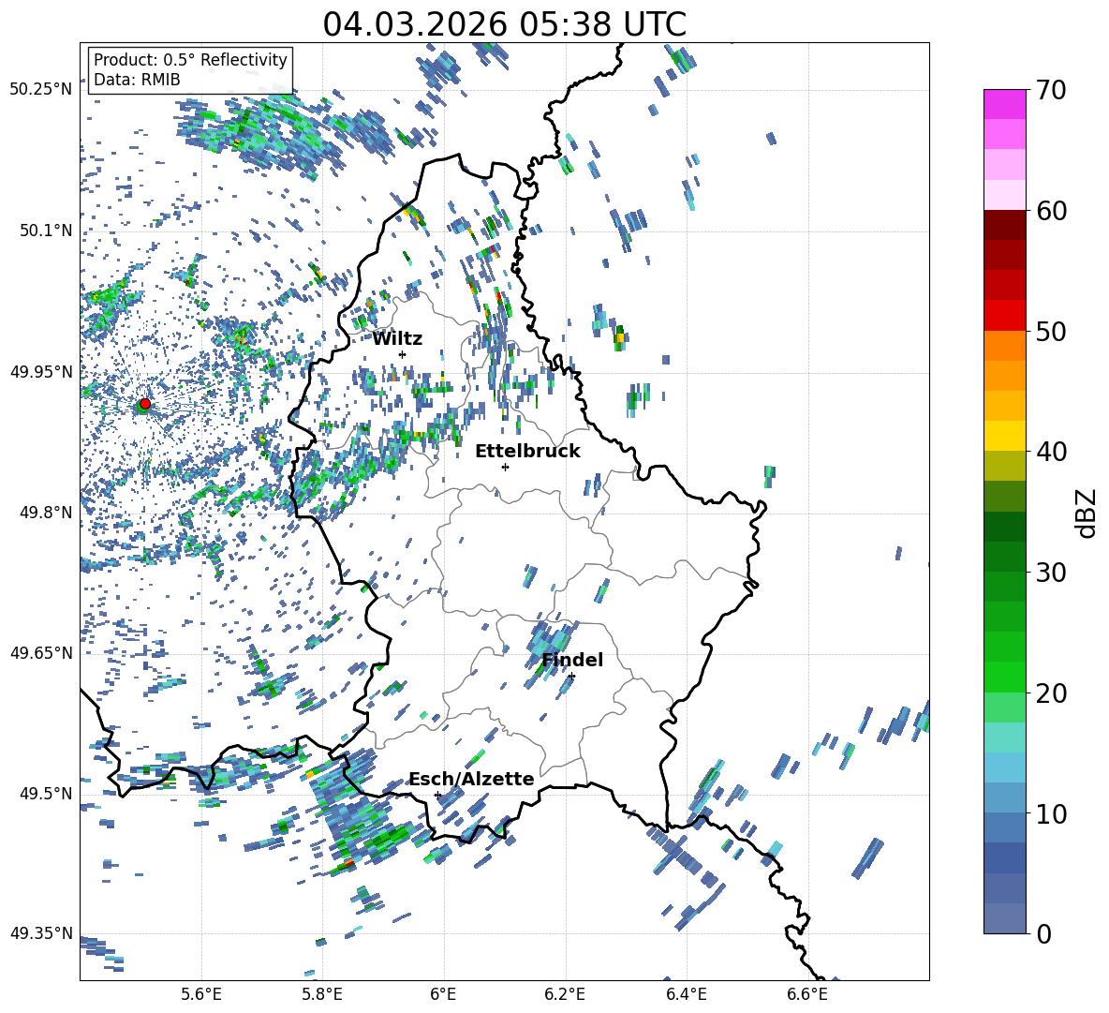Click the 49.8°N latitude tick label
This screenshot has height=1013, width=1109.
[46, 513]
